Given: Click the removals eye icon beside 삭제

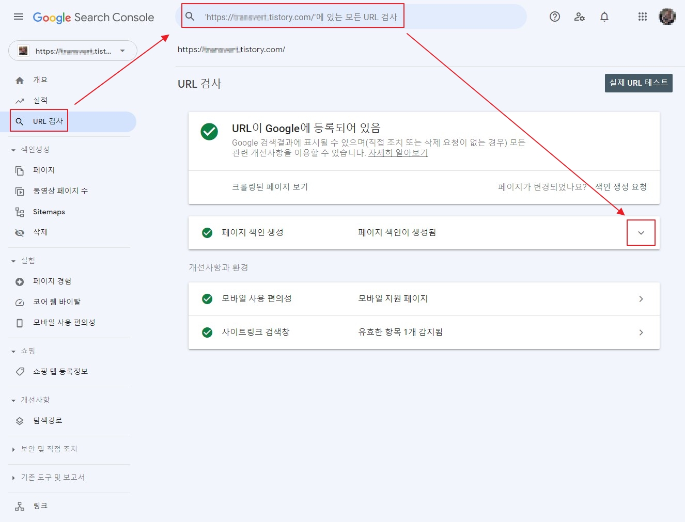Looking at the screenshot, I should 20,232.
